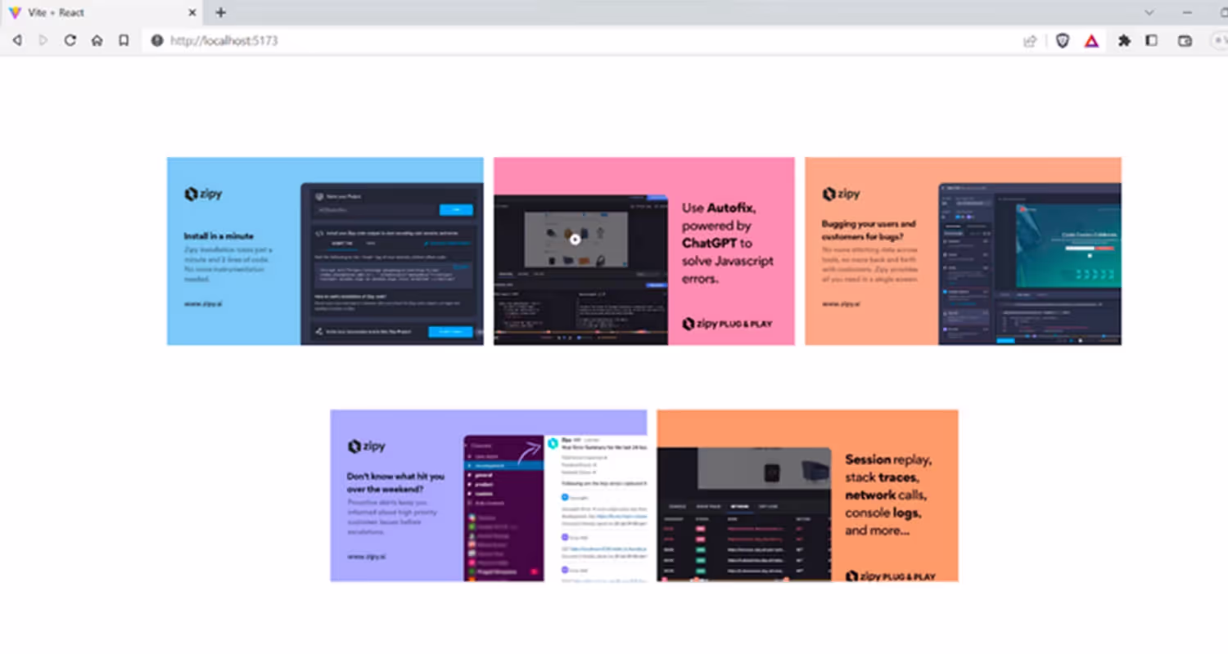Open the orange 'Bugging your users' image
This screenshot has width=1228, height=654.
point(963,251)
